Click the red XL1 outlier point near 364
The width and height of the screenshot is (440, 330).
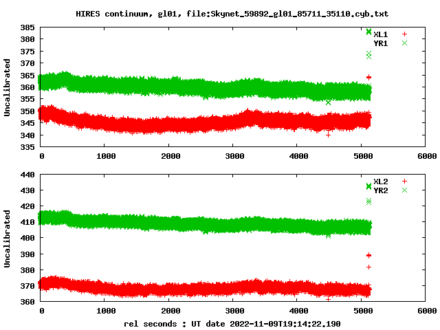pyautogui.click(x=368, y=77)
